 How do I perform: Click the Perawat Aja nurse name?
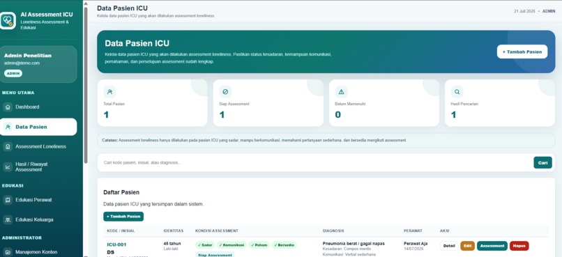pos(416,243)
